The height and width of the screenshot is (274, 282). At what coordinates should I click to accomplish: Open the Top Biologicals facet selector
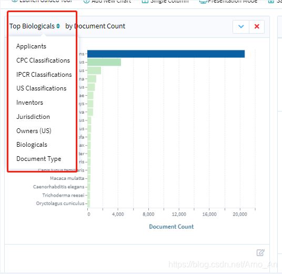click(x=35, y=26)
